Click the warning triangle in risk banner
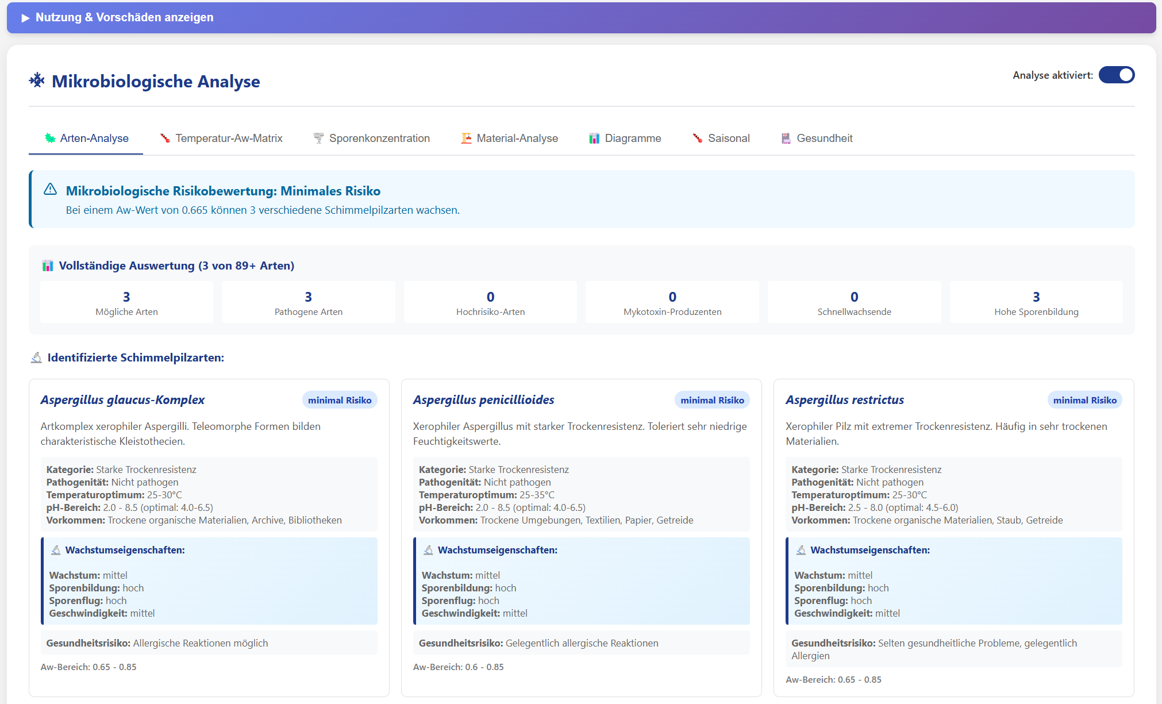Screen dimensions: 1162x704 coord(51,189)
